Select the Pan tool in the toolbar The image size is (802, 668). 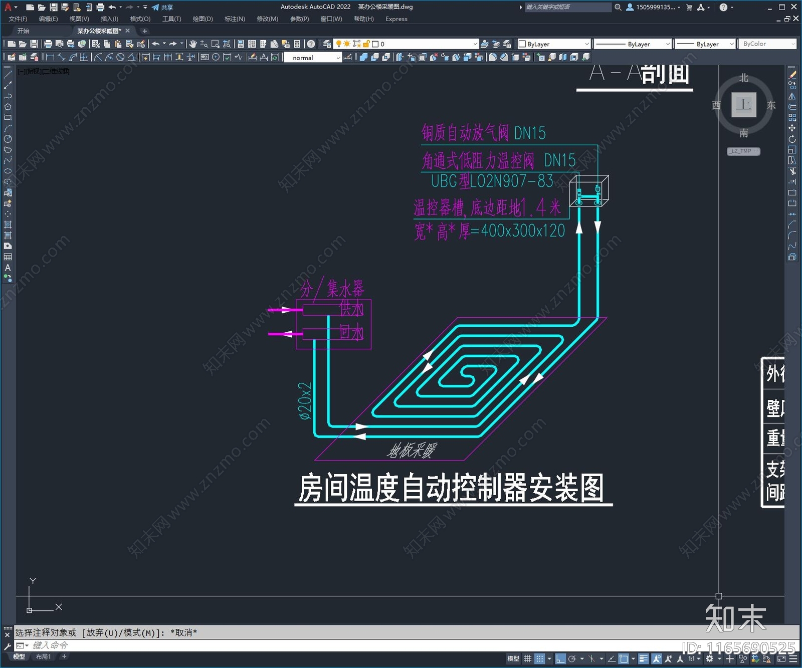pos(193,44)
